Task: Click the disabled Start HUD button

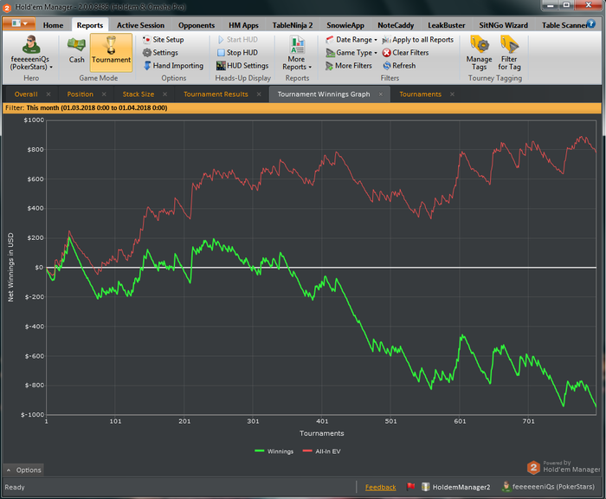Action: click(x=238, y=40)
